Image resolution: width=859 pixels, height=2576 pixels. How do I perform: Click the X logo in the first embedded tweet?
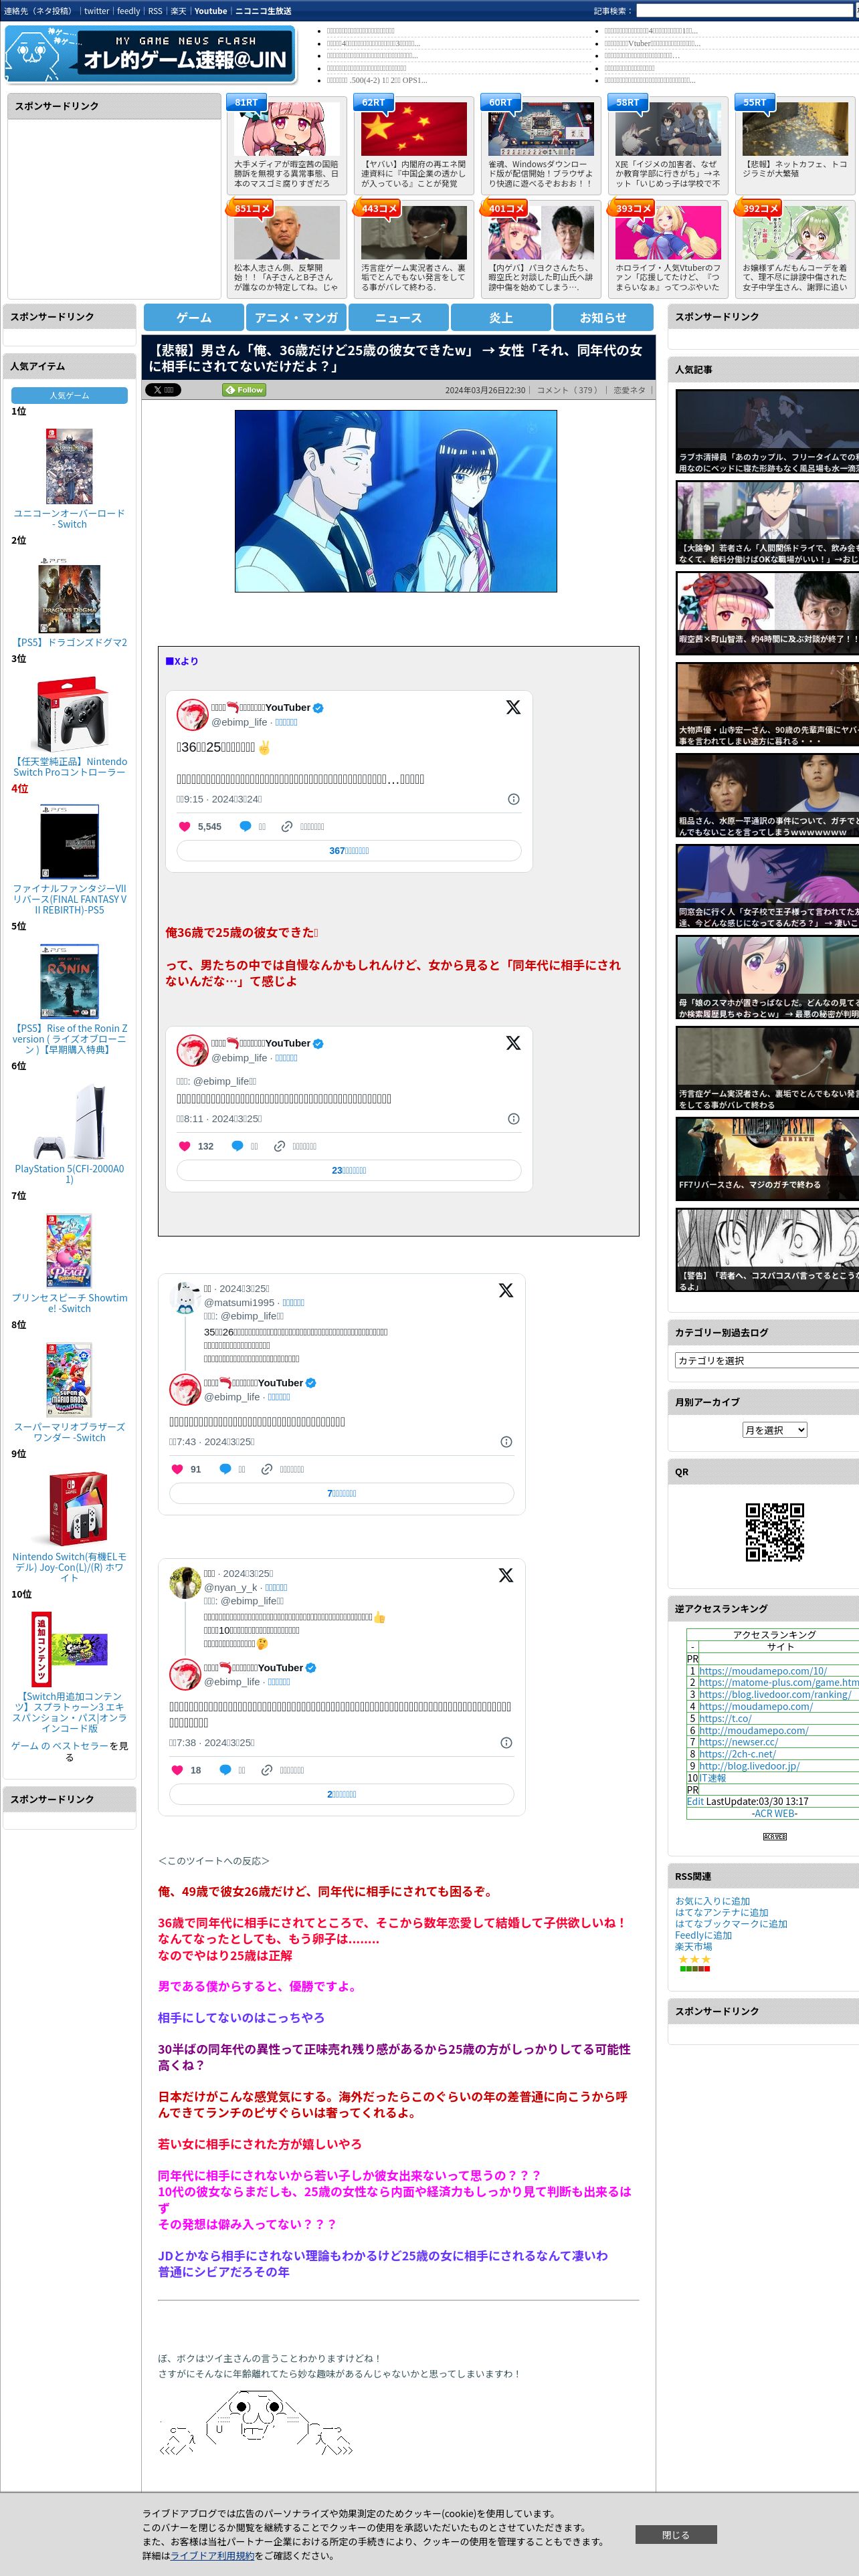(x=513, y=707)
